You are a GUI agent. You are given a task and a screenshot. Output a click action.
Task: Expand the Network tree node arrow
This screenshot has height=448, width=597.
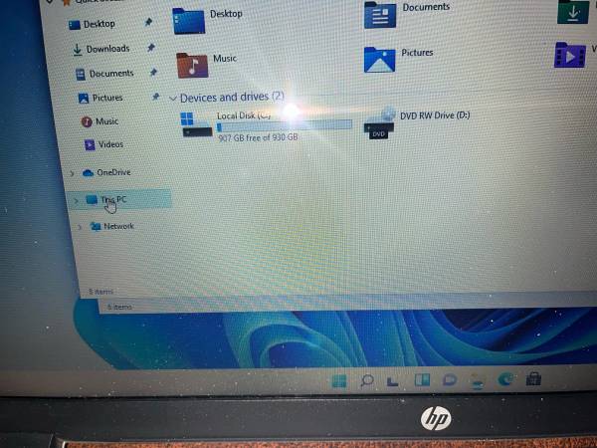(x=80, y=227)
